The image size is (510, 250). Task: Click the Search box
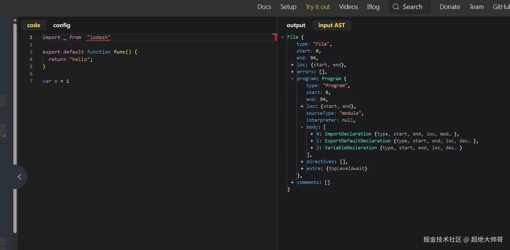[409, 7]
